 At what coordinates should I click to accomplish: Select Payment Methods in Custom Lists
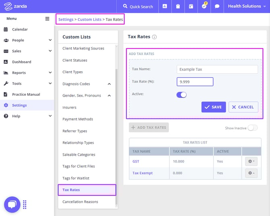78,119
